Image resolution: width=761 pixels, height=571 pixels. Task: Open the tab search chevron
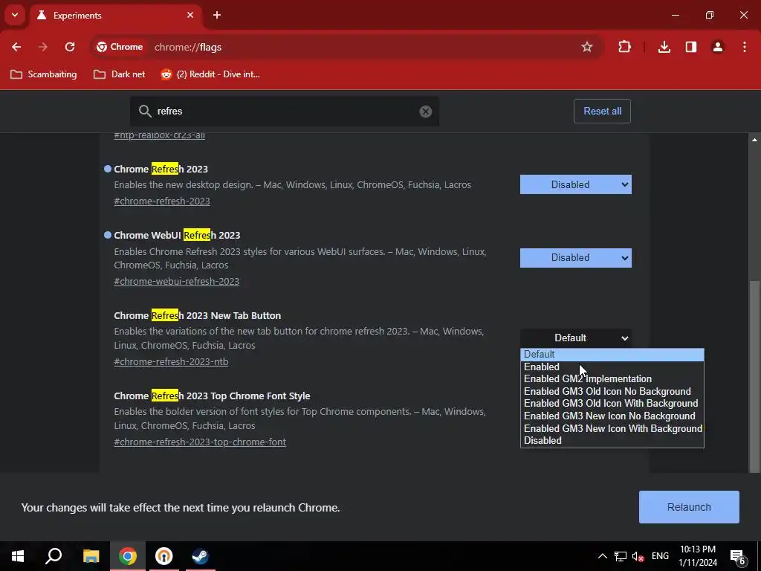pyautogui.click(x=15, y=15)
